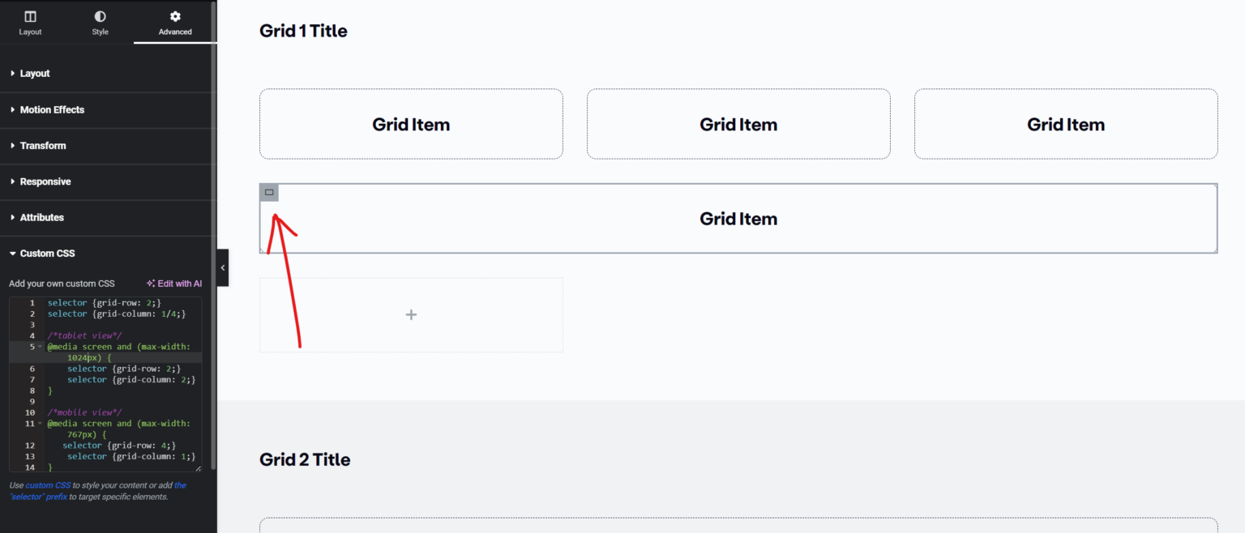Select the full-width Grid Item element
Image resolution: width=1245 pixels, height=533 pixels.
pos(738,219)
